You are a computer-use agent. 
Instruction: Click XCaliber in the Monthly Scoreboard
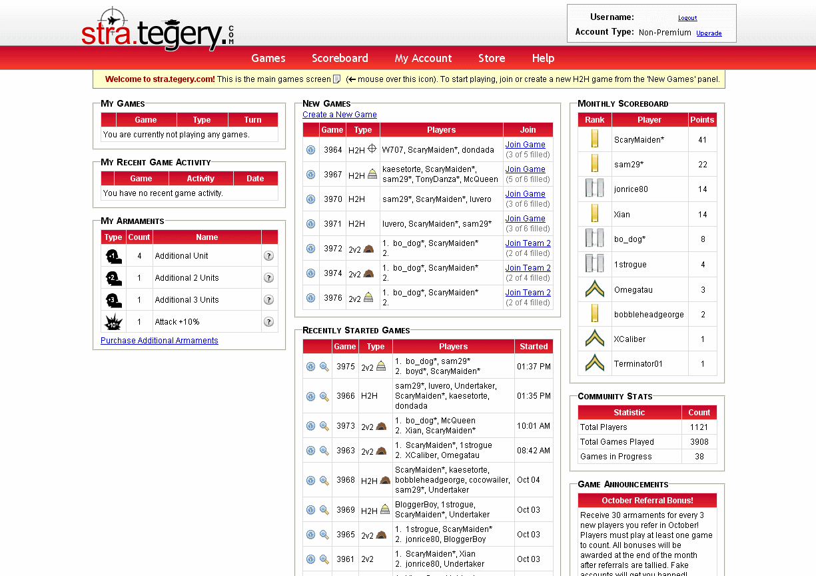(x=629, y=339)
